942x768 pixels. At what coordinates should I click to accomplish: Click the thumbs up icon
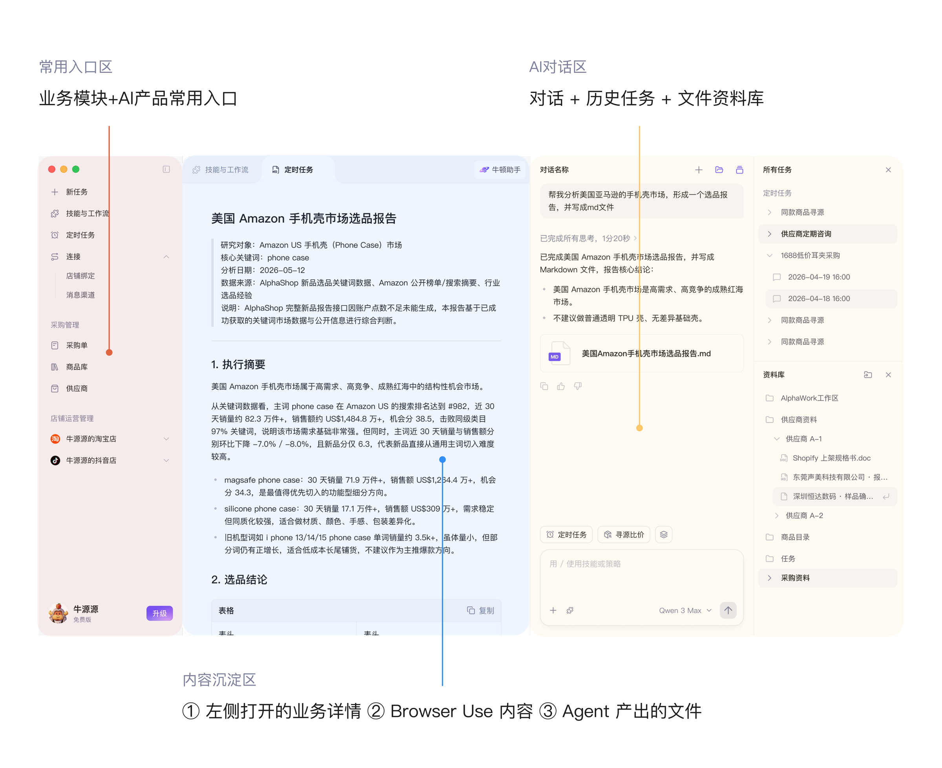coord(561,386)
